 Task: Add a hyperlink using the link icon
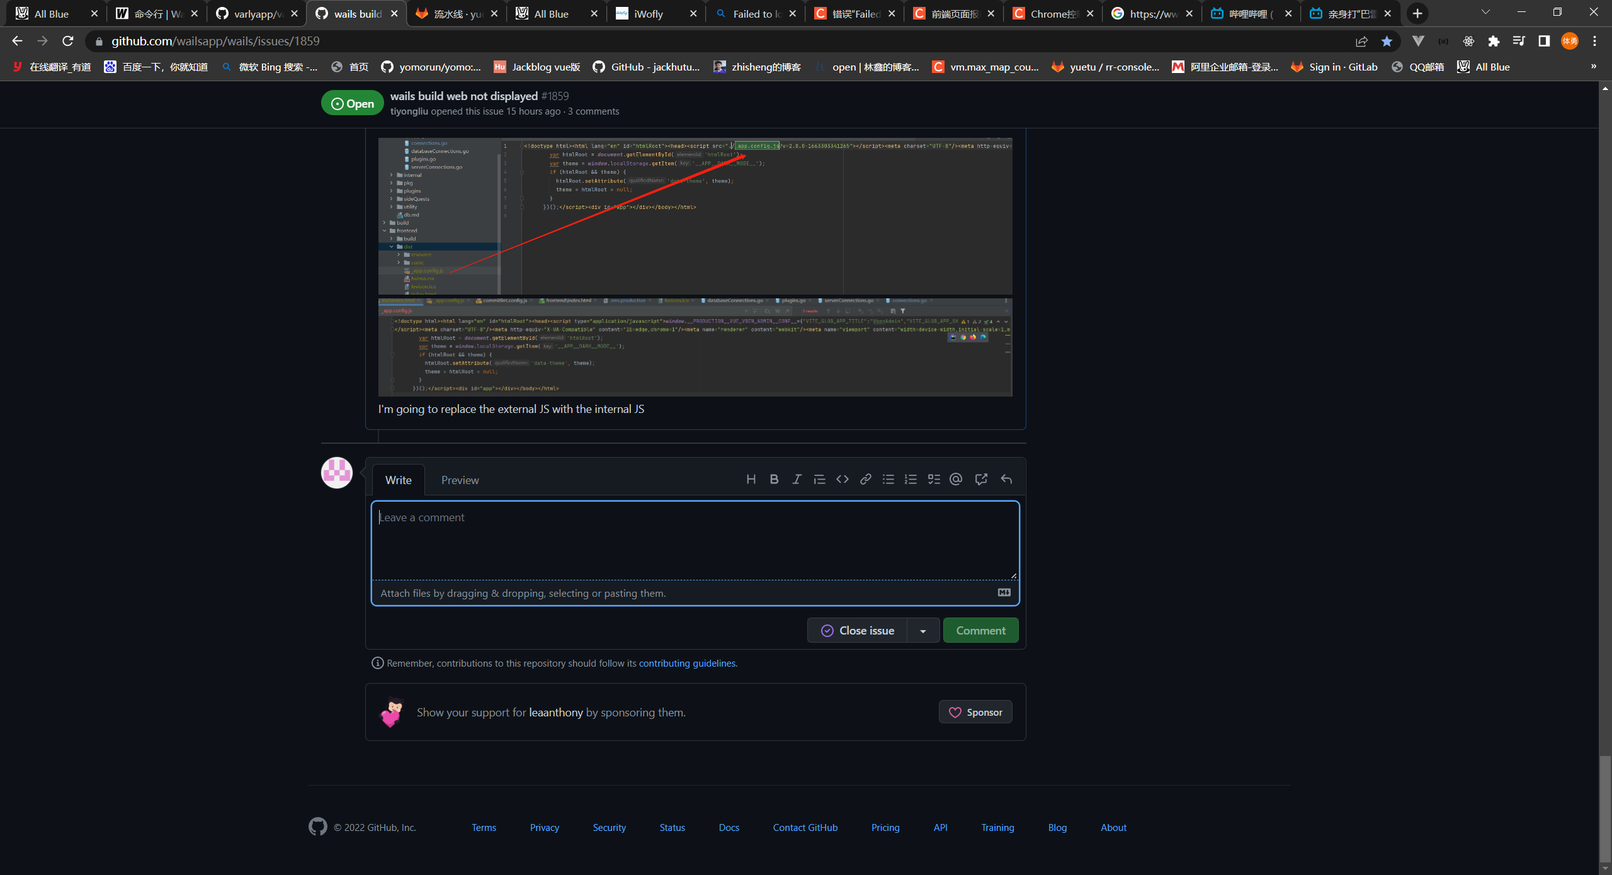coord(865,479)
